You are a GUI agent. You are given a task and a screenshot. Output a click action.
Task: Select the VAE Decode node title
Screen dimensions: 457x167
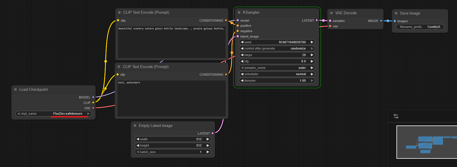pyautogui.click(x=346, y=13)
